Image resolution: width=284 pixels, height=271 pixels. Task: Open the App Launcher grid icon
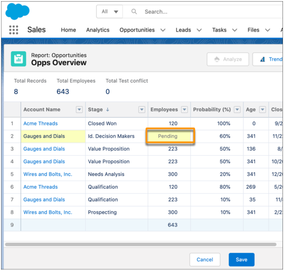[14, 30]
